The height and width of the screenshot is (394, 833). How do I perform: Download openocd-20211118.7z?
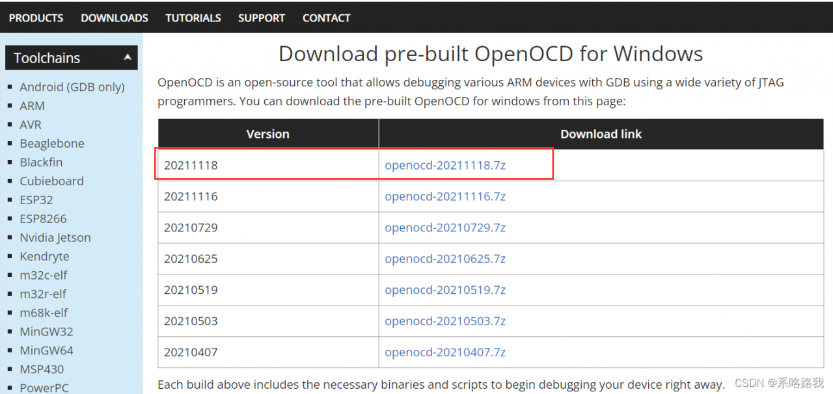click(x=445, y=165)
